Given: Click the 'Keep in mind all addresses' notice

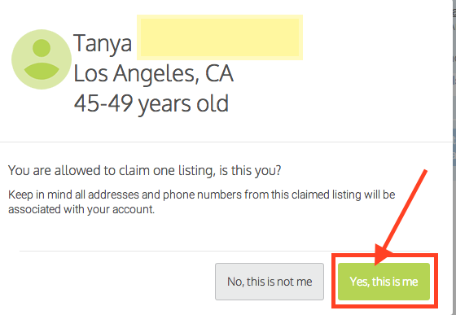Looking at the screenshot, I should click(202, 195).
